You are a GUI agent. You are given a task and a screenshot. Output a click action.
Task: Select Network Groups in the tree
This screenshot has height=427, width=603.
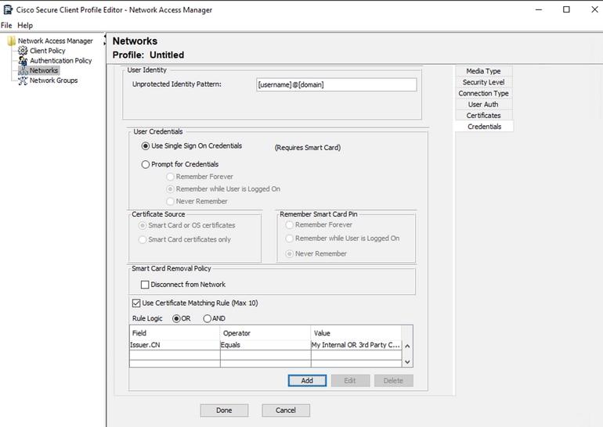[x=54, y=81]
